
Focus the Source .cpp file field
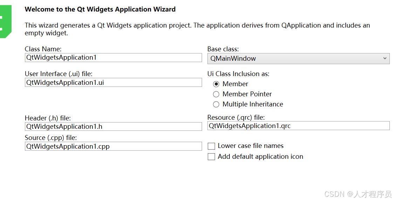tap(113, 146)
